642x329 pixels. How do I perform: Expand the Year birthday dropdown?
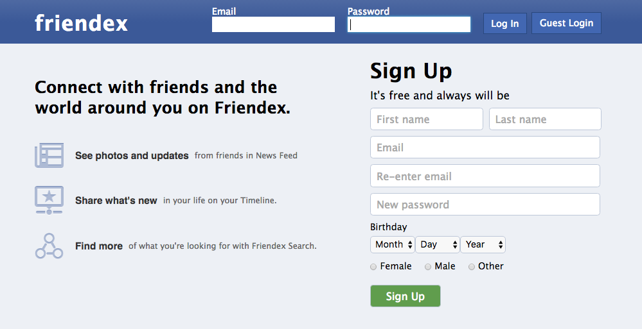483,244
